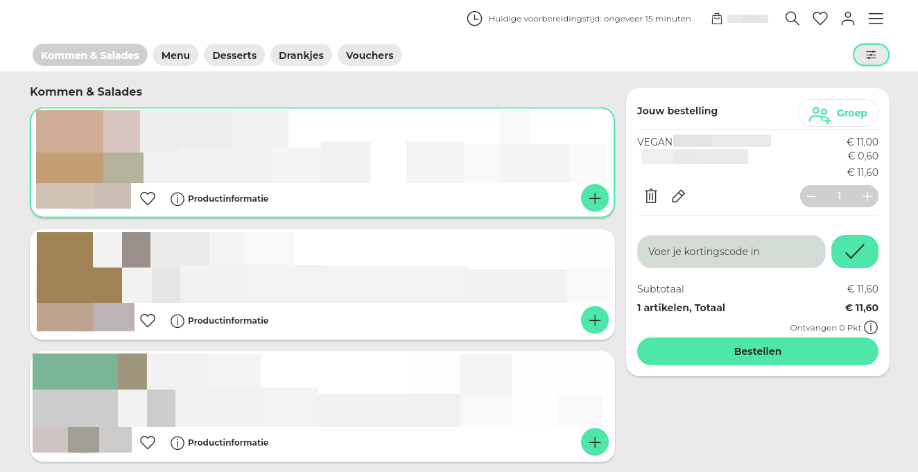Open the hamburger menu
Screen dimensions: 918x472
coord(876,19)
